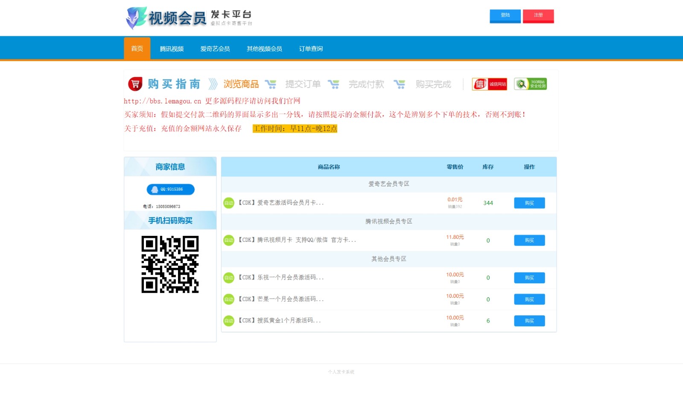Click the 【CDK】腾讯视频月卡 product name

click(297, 240)
